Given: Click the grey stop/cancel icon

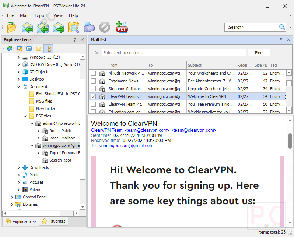Looking at the screenshot, I should click(x=104, y=27).
